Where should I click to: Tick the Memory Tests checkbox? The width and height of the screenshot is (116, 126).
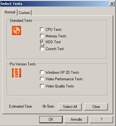pyautogui.click(x=42, y=36)
